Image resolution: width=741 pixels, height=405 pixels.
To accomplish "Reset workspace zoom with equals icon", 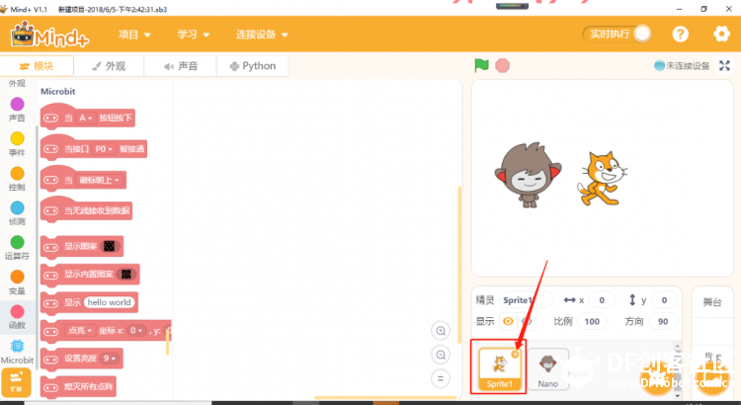I will tap(441, 378).
